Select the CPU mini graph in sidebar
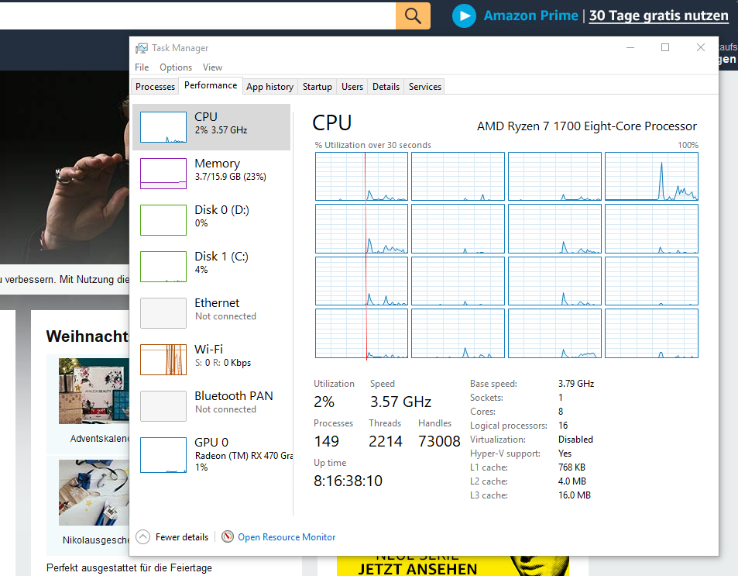This screenshot has height=576, width=738. [163, 127]
